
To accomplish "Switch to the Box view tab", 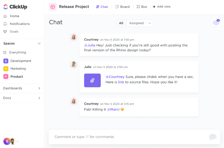I will tap(142, 7).
